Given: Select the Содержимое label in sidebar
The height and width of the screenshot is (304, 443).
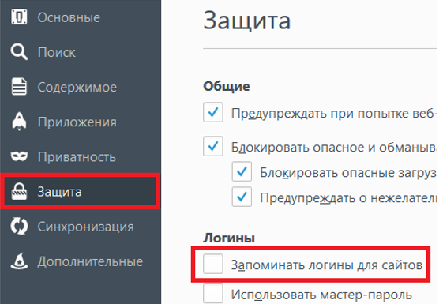Looking at the screenshot, I should [x=77, y=87].
